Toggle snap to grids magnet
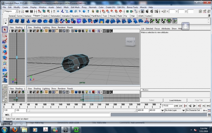Screen dimensions: 212x133 (x=104, y=11)
